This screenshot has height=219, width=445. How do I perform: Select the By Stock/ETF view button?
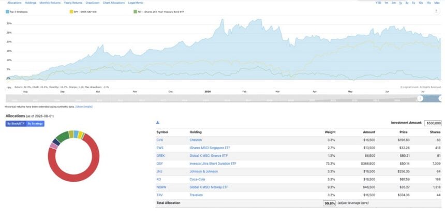(x=16, y=124)
